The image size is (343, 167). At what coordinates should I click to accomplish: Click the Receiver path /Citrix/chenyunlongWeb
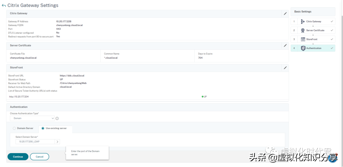click(x=73, y=83)
